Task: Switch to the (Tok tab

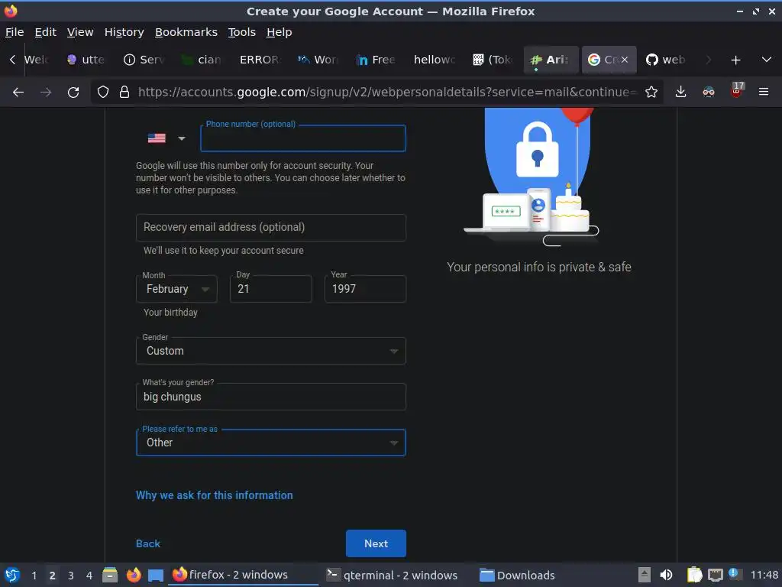Action: [493, 60]
